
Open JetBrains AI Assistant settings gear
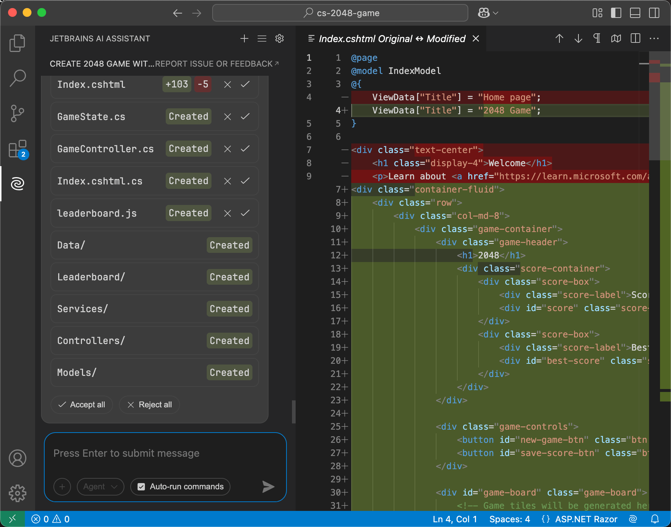click(280, 38)
